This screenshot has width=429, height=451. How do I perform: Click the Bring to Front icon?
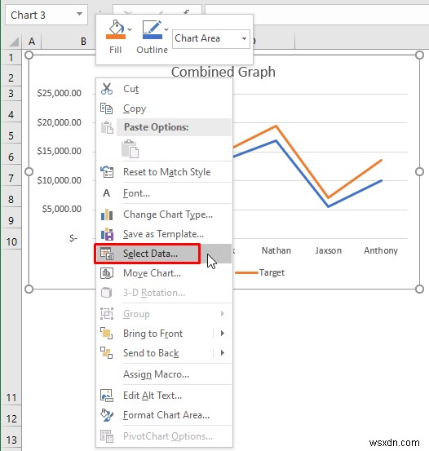(x=107, y=334)
